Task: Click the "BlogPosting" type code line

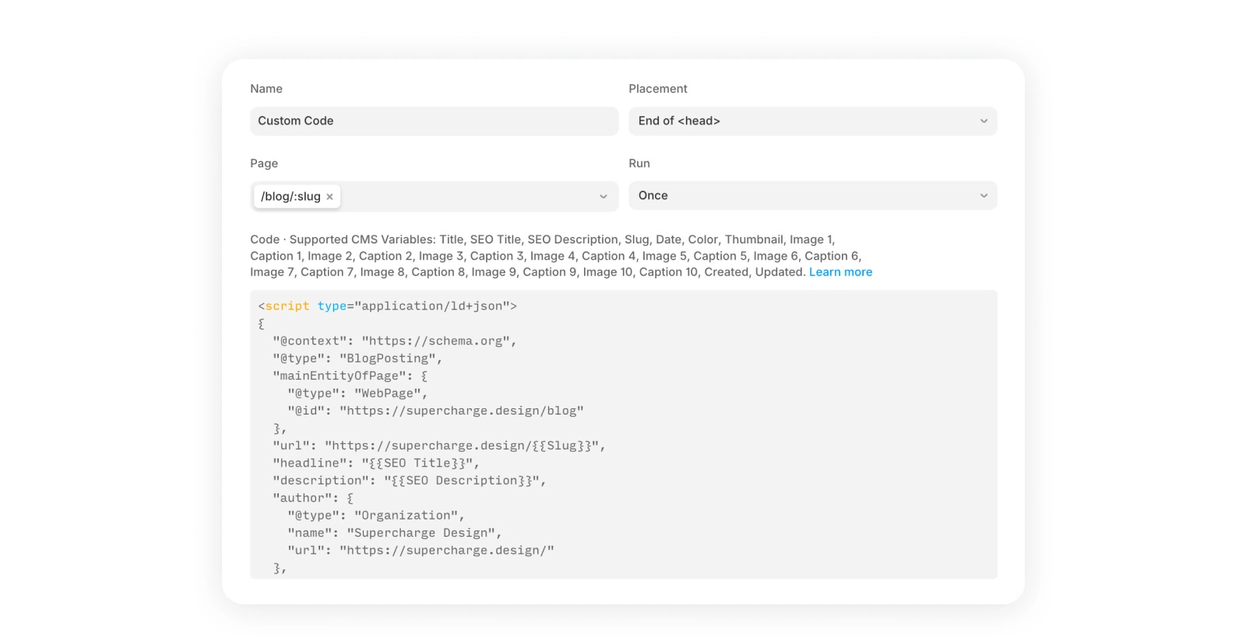Action: [x=357, y=359]
